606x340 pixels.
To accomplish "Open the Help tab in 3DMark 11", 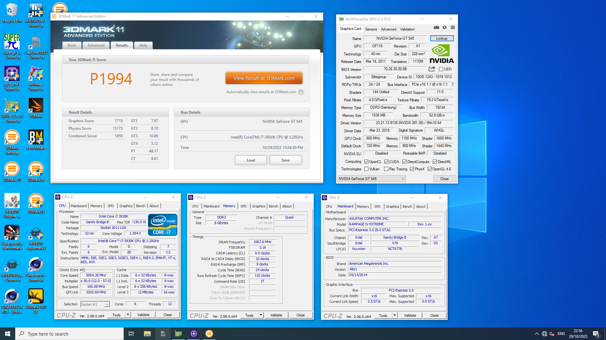I will (143, 45).
